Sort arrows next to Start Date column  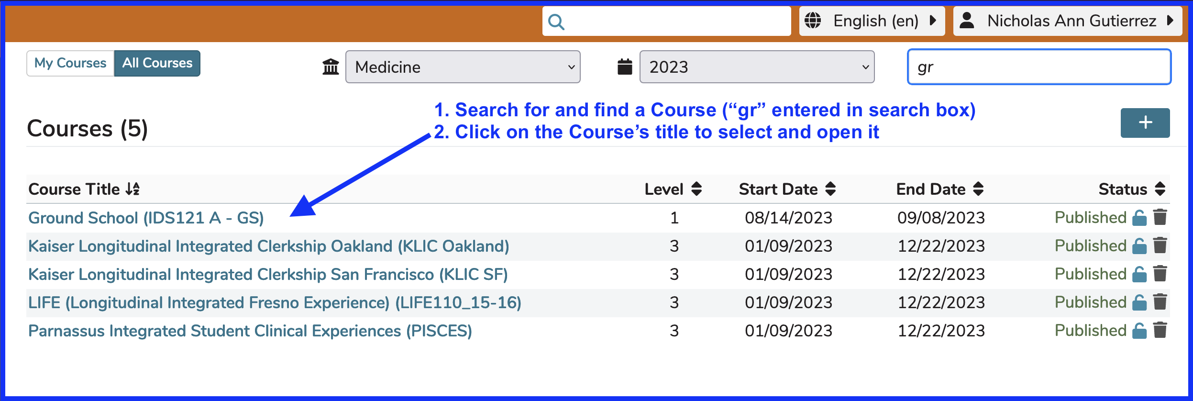point(830,189)
